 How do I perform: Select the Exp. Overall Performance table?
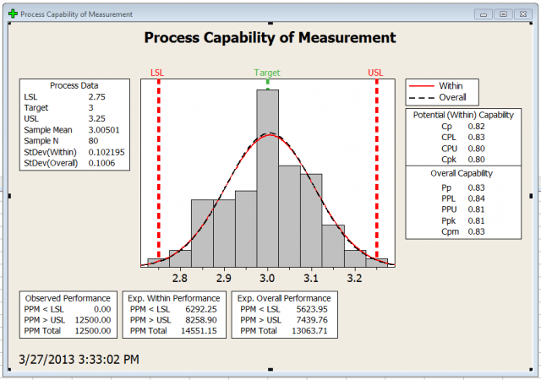(x=282, y=315)
